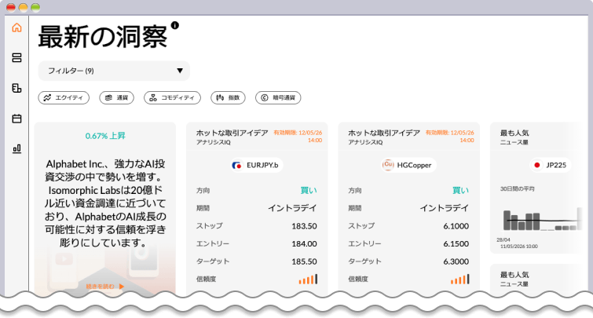This screenshot has height=318, width=593.
Task: Click 買い direction on HGCopper card
Action: (460, 191)
